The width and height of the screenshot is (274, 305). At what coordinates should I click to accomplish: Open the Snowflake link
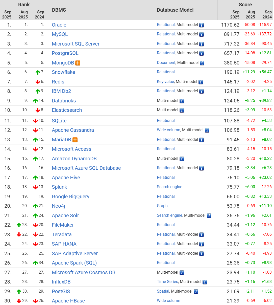pos(63,72)
